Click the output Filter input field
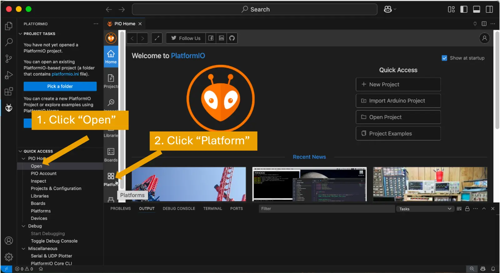 327,209
